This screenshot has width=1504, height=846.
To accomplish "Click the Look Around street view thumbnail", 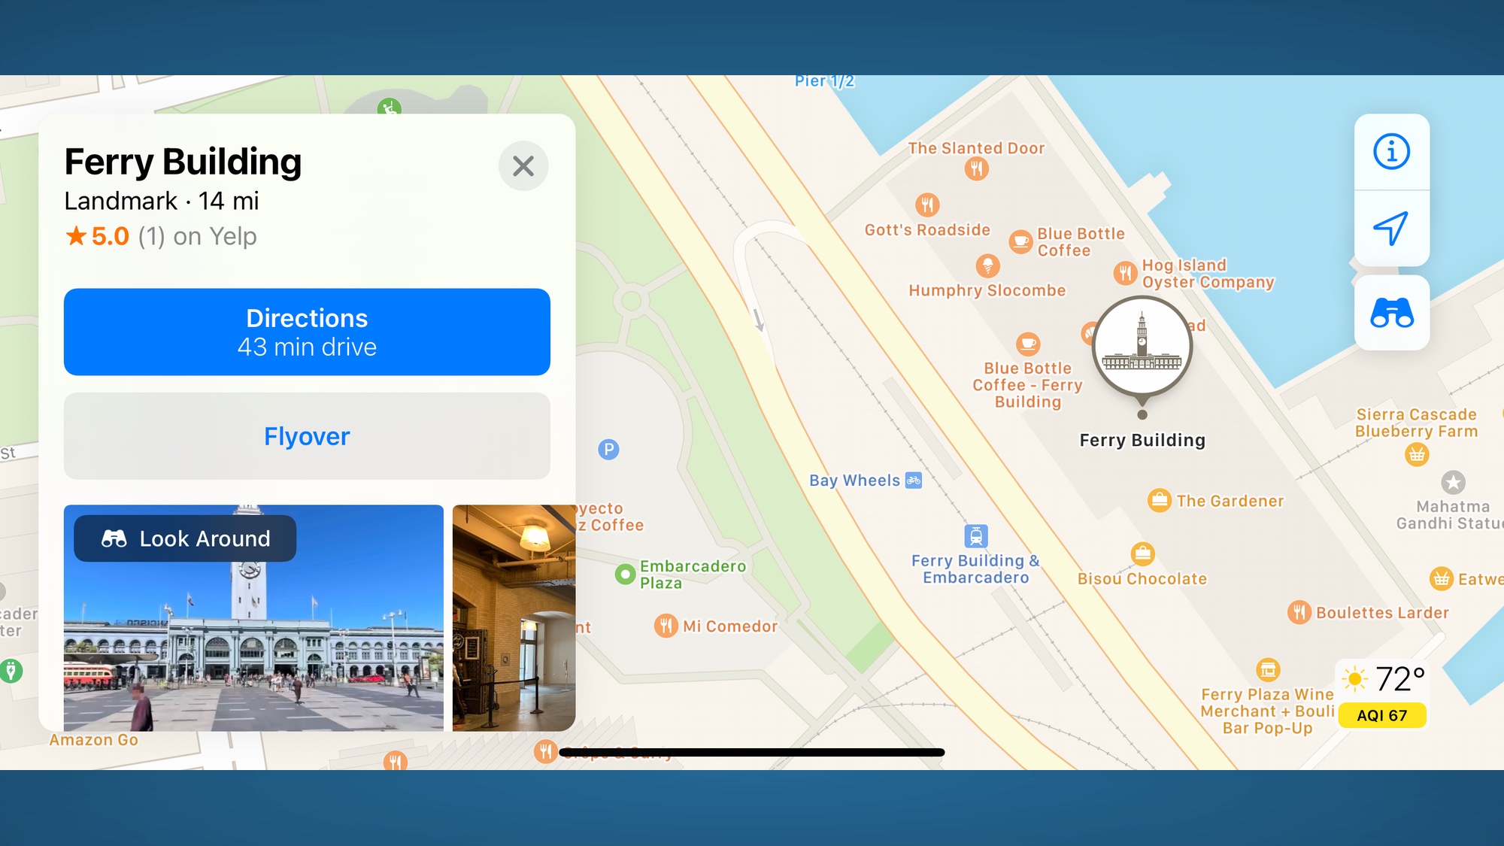I will pos(253,617).
